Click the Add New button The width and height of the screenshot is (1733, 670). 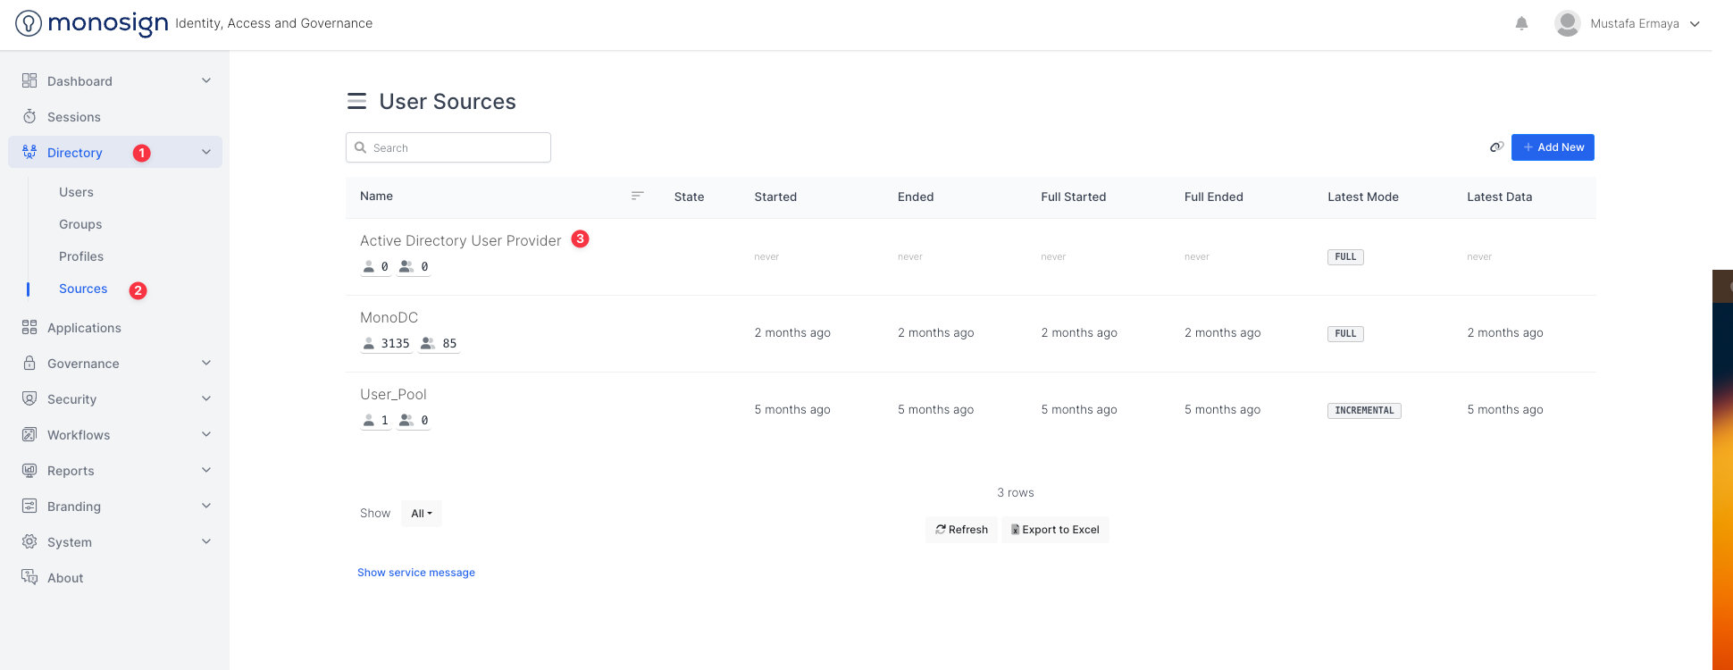click(1553, 147)
